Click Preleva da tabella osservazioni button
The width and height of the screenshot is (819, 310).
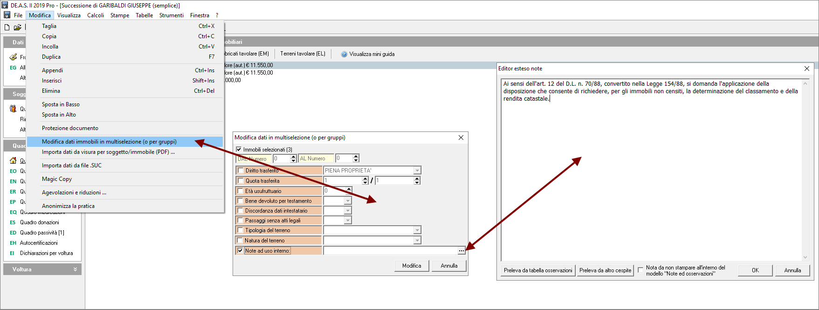tap(538, 270)
